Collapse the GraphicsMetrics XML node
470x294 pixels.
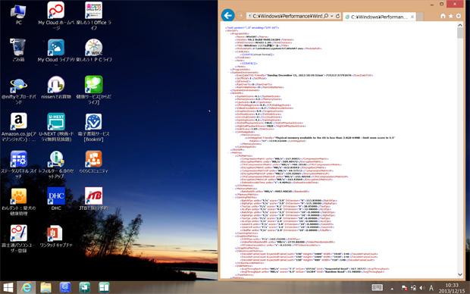click(x=233, y=236)
